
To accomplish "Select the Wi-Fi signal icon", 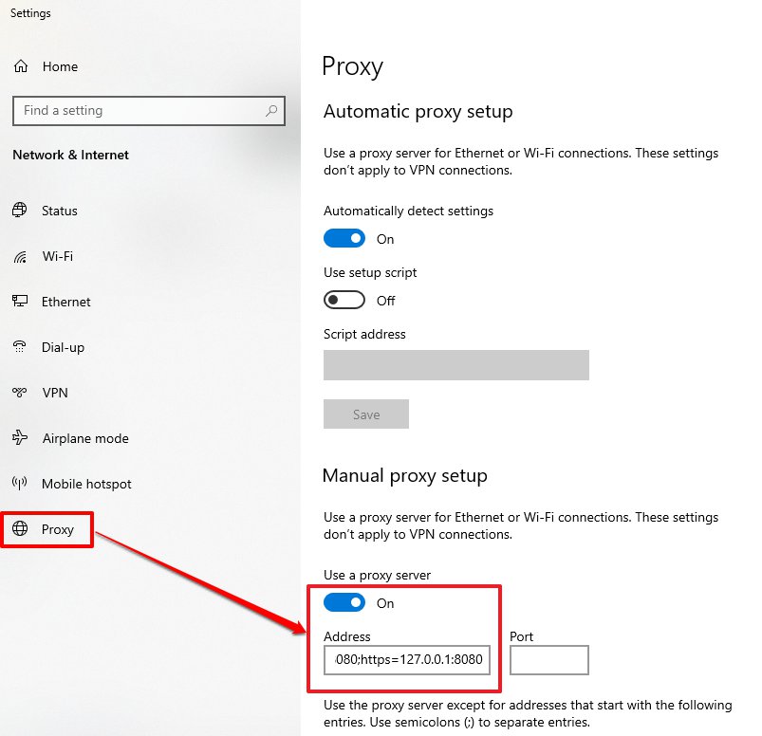I will [x=20, y=257].
